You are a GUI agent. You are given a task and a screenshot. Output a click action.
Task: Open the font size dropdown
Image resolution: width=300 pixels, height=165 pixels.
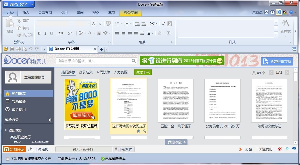[89, 24]
